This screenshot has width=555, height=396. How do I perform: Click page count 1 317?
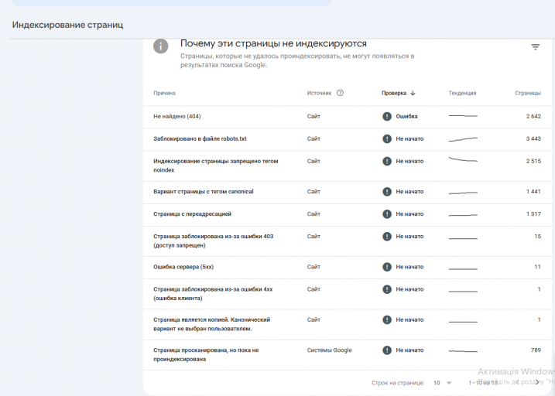click(533, 214)
